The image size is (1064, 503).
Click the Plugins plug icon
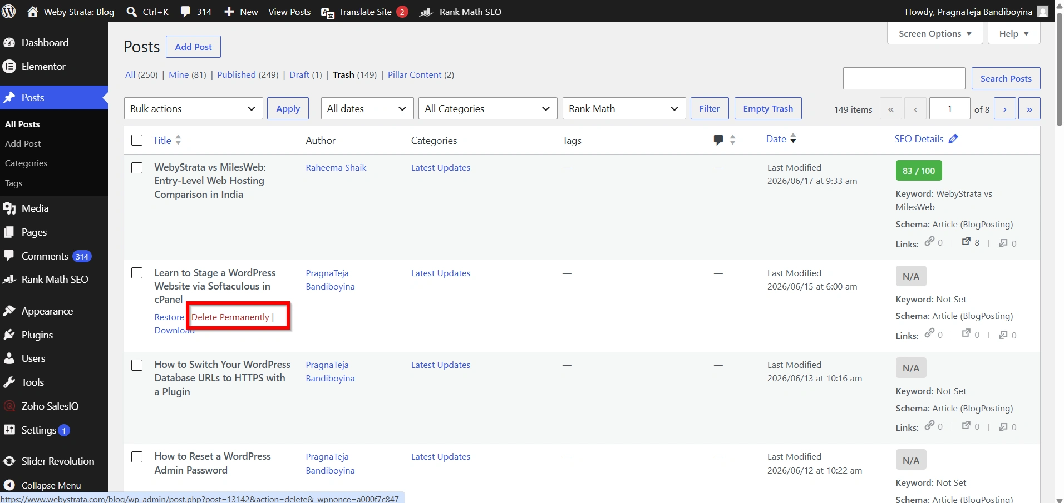tap(9, 335)
